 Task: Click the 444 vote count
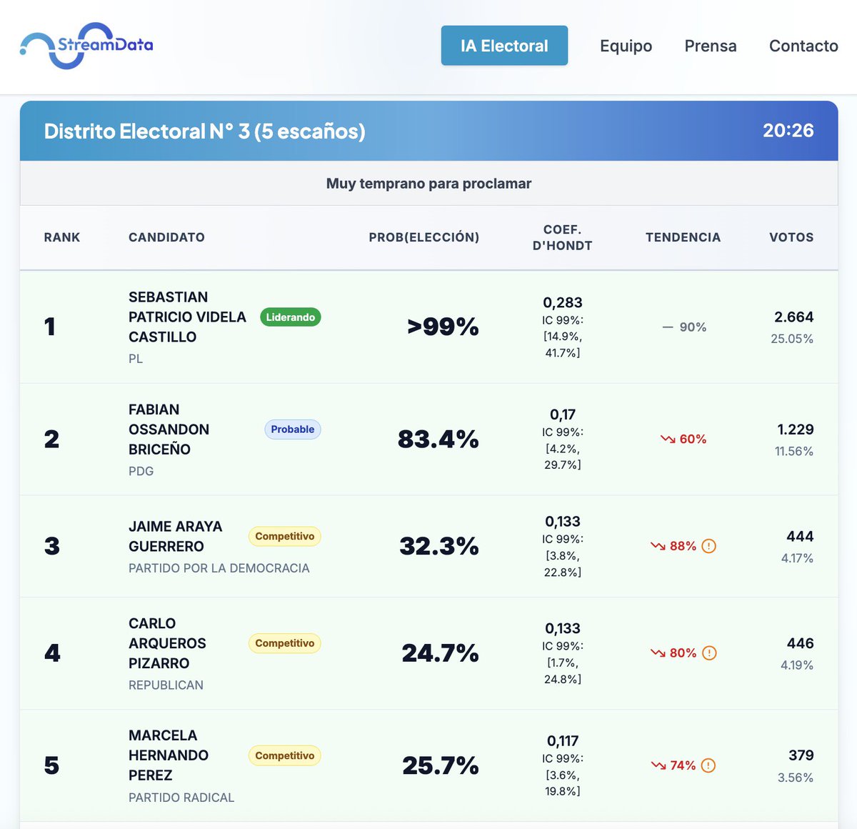pyautogui.click(x=800, y=536)
